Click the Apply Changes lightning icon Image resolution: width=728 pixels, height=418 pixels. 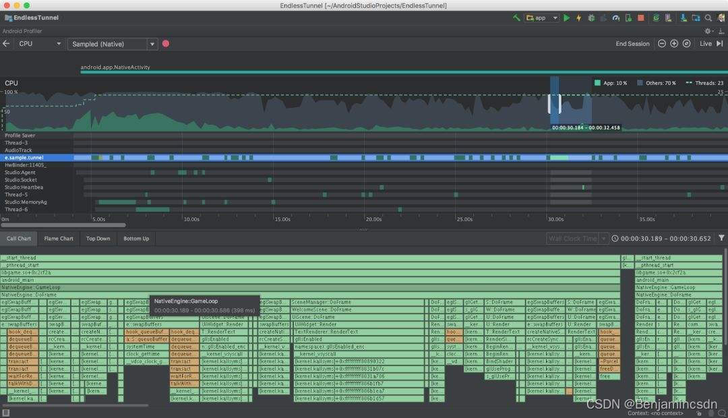[578, 18]
